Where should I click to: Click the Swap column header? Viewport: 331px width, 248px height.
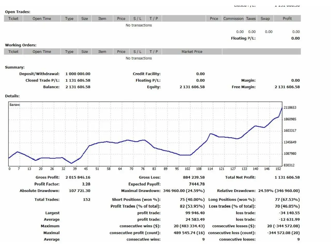265,19
